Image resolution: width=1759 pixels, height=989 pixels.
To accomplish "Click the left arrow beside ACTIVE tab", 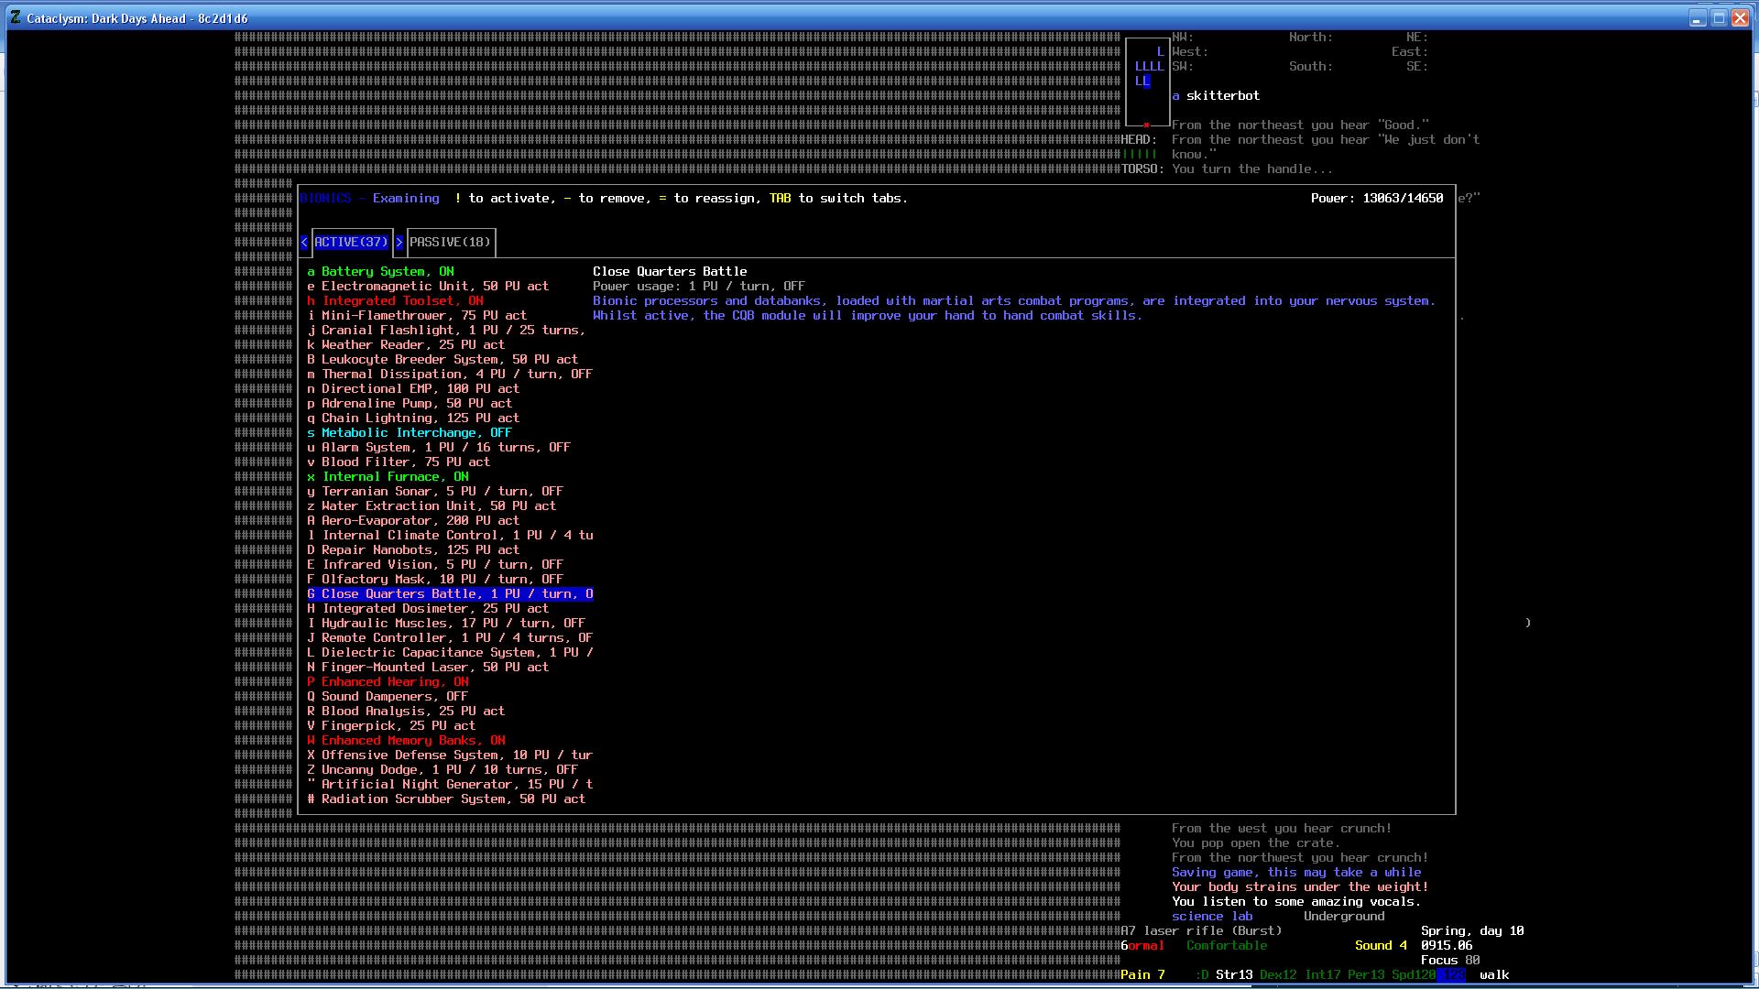I will pos(304,243).
